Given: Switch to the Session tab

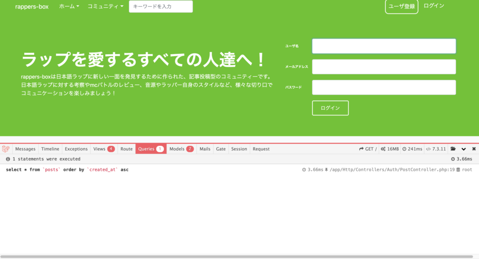Looking at the screenshot, I should tap(239, 149).
